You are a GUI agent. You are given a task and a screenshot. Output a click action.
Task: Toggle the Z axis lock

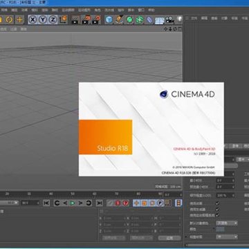coord(53,19)
